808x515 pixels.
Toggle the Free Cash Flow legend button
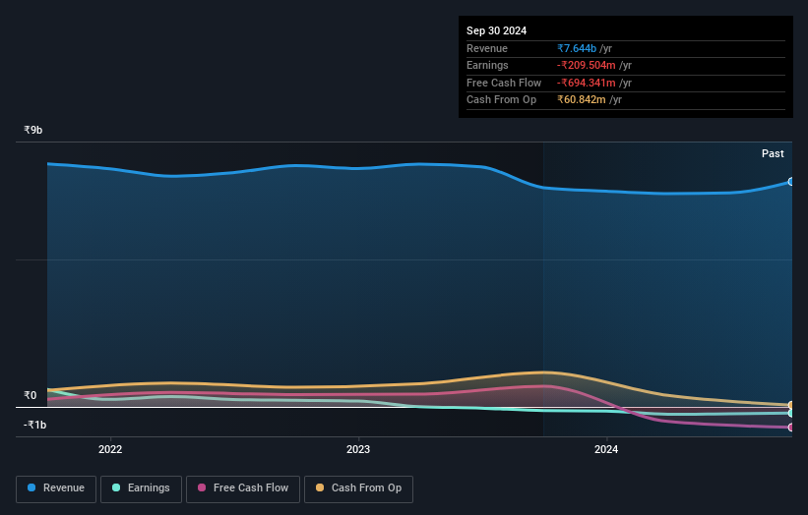click(243, 488)
